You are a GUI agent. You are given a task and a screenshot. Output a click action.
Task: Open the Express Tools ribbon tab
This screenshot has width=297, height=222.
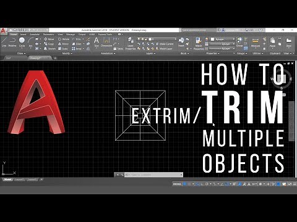pyautogui.click(x=105, y=35)
